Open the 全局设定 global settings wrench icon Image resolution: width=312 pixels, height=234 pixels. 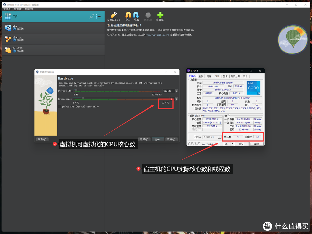point(114,15)
